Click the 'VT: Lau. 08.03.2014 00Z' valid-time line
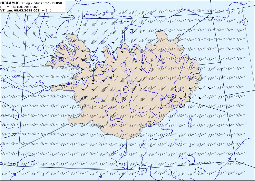This screenshot has height=181, width=255. (20, 10)
